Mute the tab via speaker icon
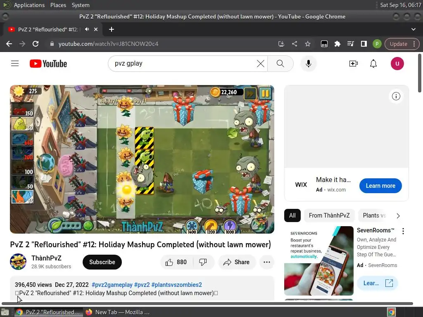The height and width of the screenshot is (317, 423). [87, 29]
